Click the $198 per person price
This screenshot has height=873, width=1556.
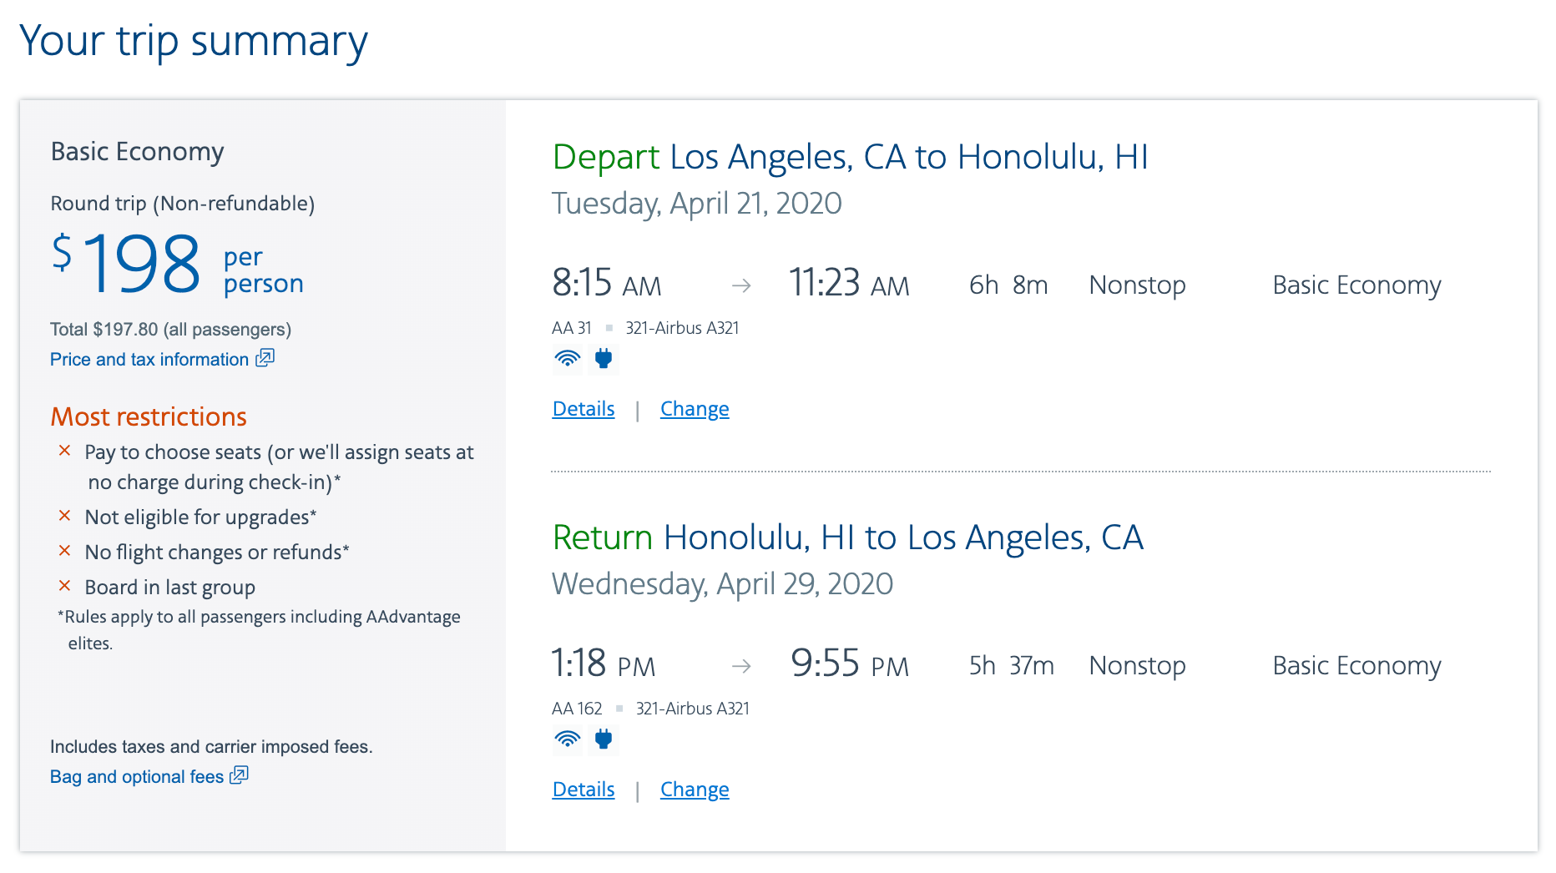144,265
